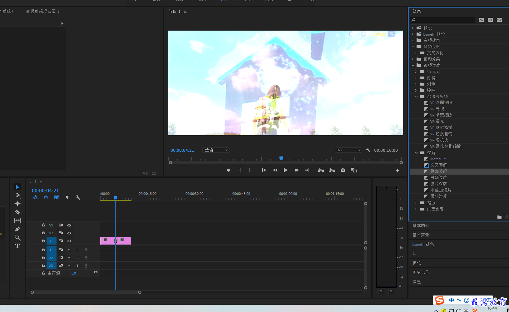This screenshot has height=312, width=509.
Task: Open playback resolution 1/2 dropdown
Action: pyautogui.click(x=349, y=150)
